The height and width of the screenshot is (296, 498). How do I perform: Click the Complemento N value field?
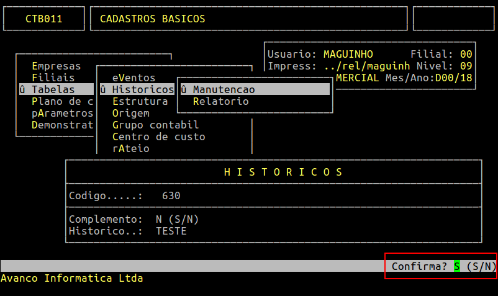pyautogui.click(x=159, y=219)
